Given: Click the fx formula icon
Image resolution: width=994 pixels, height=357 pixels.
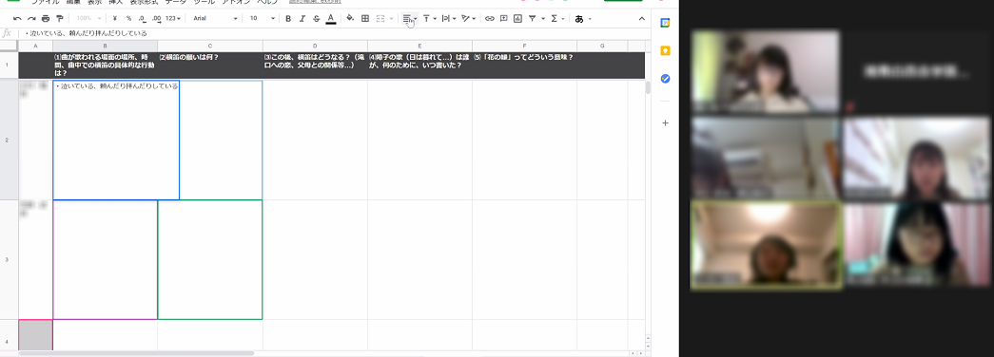Looking at the screenshot, I should (x=7, y=33).
